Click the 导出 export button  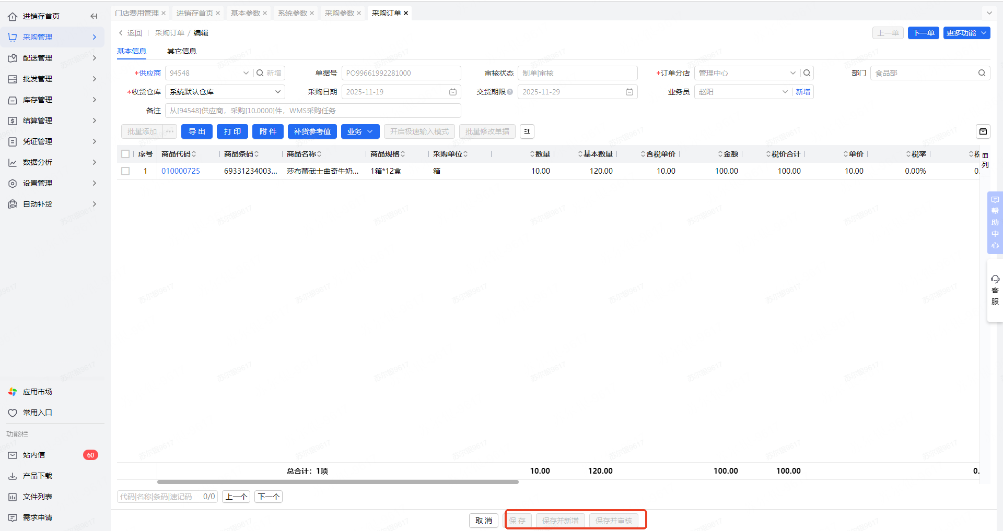pyautogui.click(x=196, y=131)
